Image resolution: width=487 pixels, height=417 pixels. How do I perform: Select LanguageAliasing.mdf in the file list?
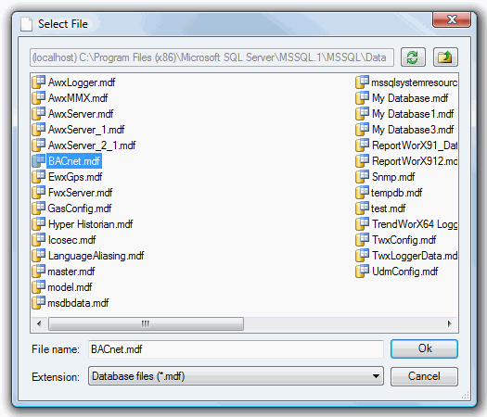96,256
